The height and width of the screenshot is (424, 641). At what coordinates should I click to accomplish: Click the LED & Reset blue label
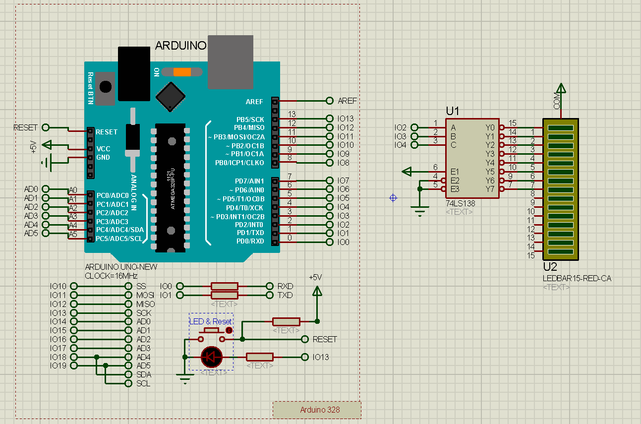pyautogui.click(x=211, y=321)
